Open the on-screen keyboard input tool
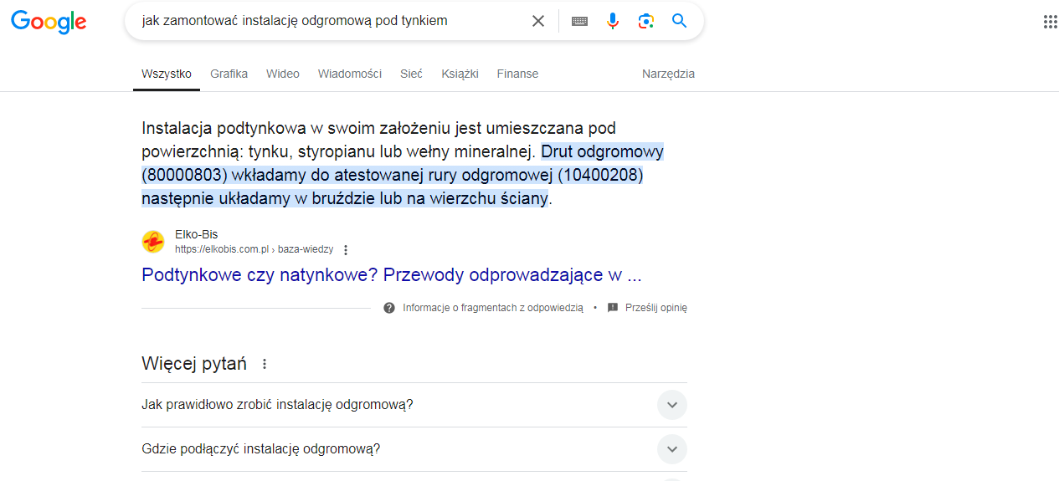The height and width of the screenshot is (481, 1059). (579, 21)
